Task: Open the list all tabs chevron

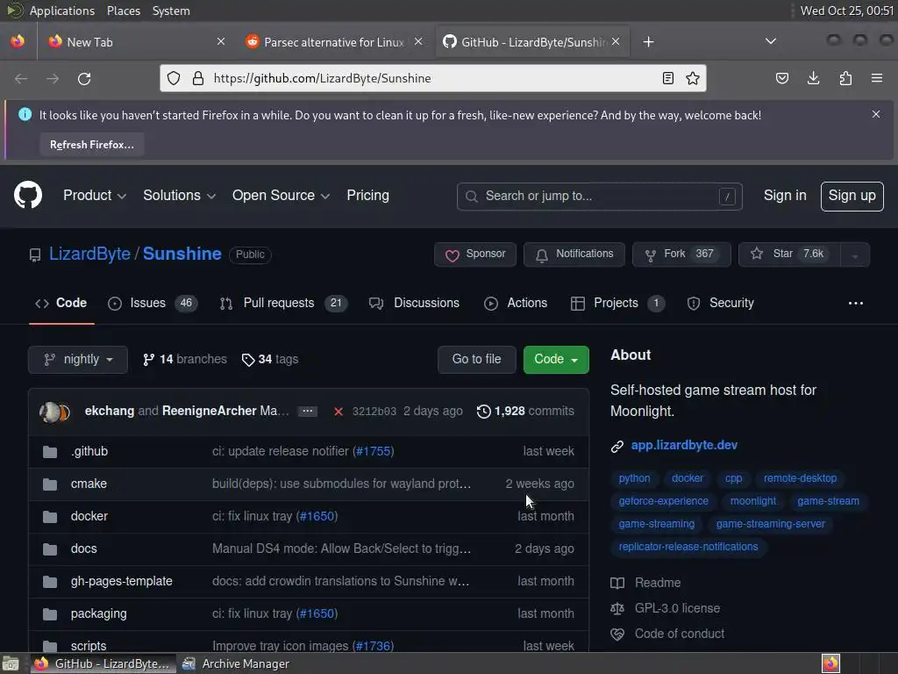Action: click(771, 41)
